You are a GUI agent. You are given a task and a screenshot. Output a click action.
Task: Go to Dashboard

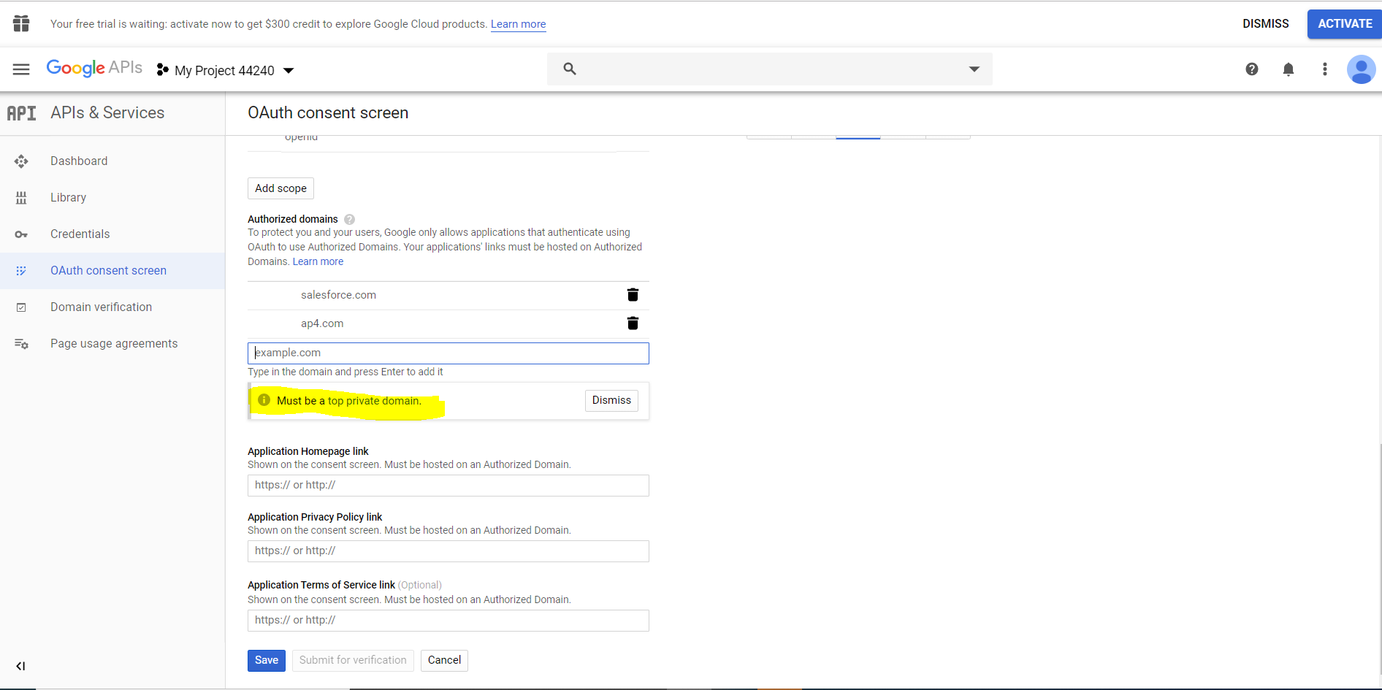coord(79,161)
